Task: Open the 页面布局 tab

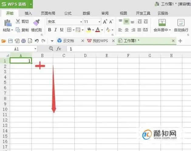Action: pos(48,13)
